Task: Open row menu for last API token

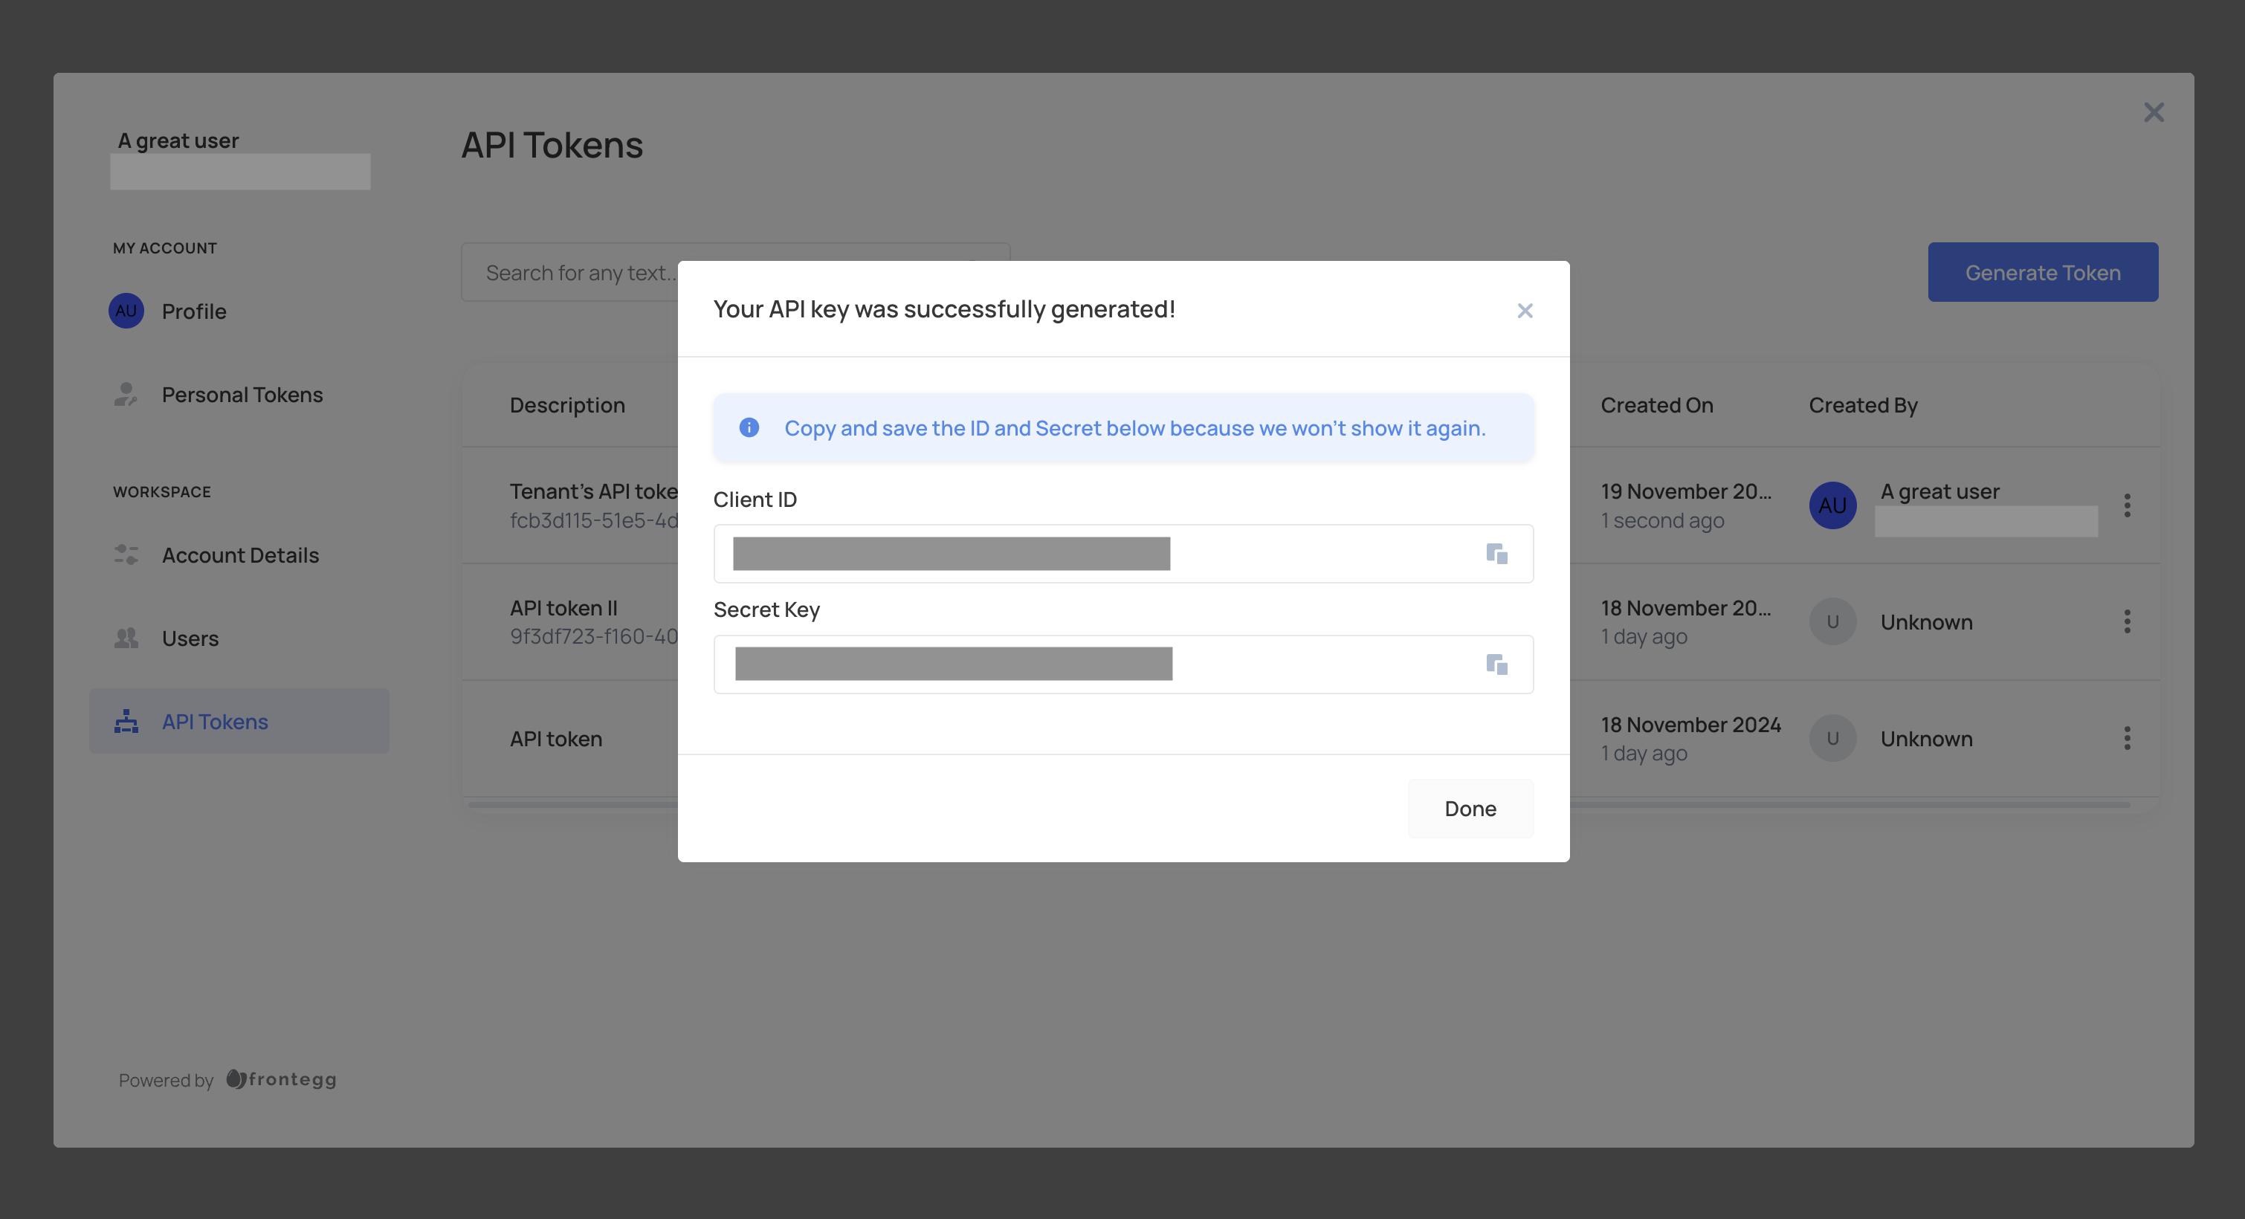Action: 2127,739
